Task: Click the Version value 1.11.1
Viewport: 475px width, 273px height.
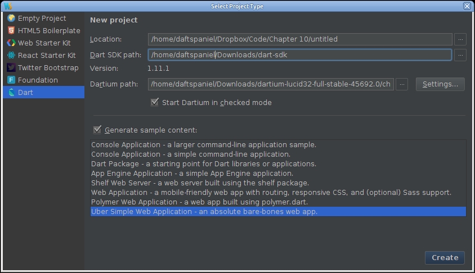Action: [x=158, y=69]
